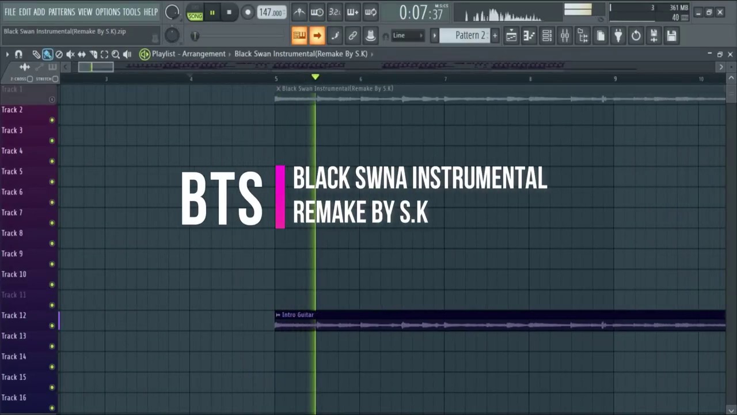Click the playhead timeline marker
This screenshot has height=415, width=737.
[x=315, y=77]
